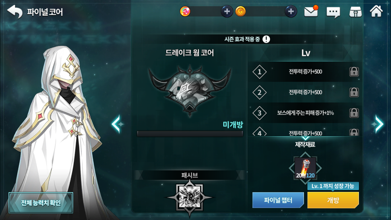The image size is (391, 220).
Task: Go back using the return arrow
Action: click(15, 12)
